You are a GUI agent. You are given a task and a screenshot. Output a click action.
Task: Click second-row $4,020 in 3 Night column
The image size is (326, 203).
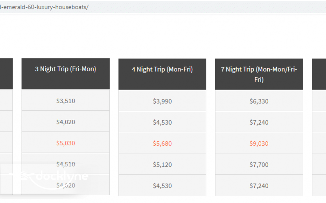click(x=66, y=122)
